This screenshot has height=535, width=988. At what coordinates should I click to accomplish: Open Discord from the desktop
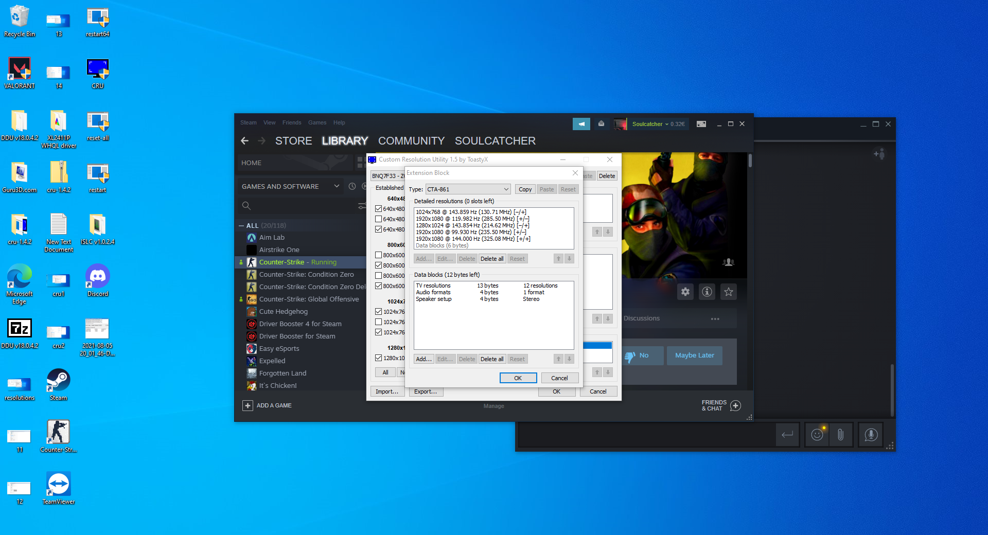coord(97,280)
